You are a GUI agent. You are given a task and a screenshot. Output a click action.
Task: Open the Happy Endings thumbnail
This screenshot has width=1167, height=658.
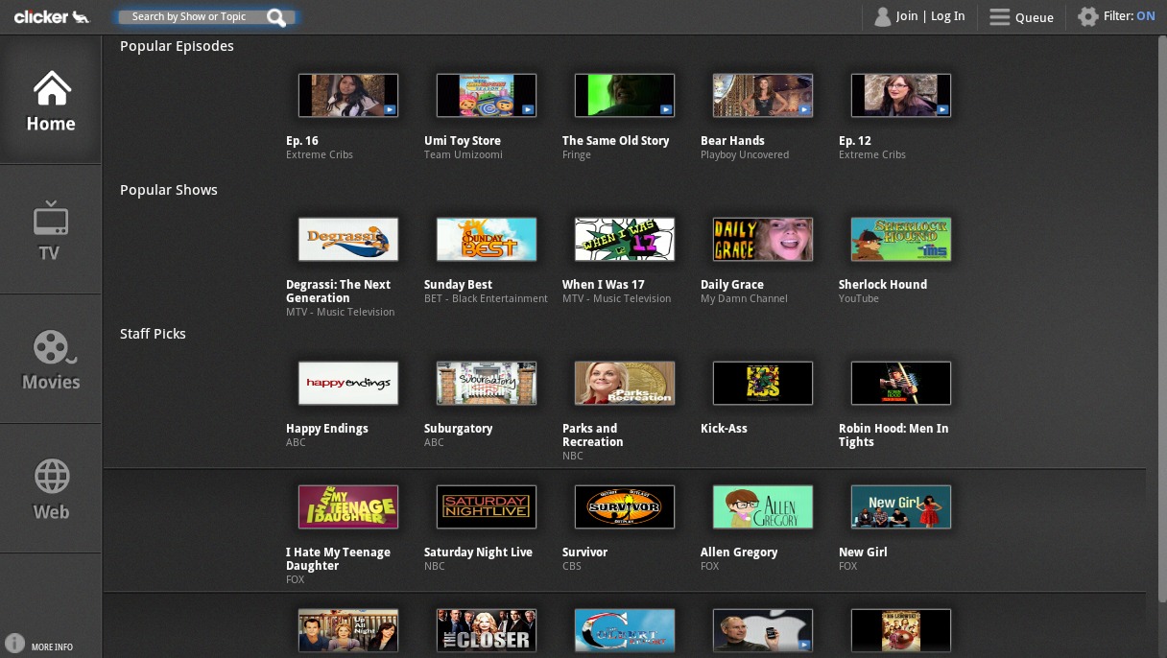[x=348, y=384]
